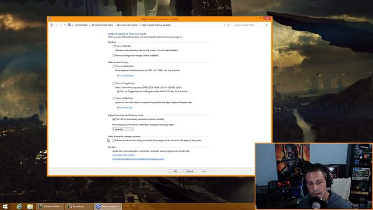Image resolution: width=373 pixels, height=210 pixels.
Task: Uncheck Toggle Keys NUM LOCK hold option
Action: pyautogui.click(x=118, y=92)
